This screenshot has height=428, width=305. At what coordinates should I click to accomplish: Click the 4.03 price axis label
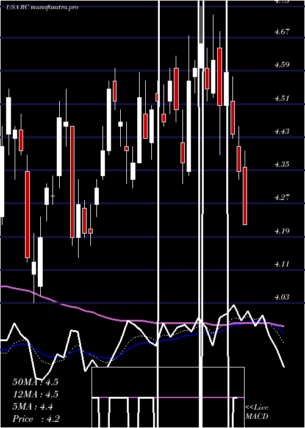[x=282, y=297]
